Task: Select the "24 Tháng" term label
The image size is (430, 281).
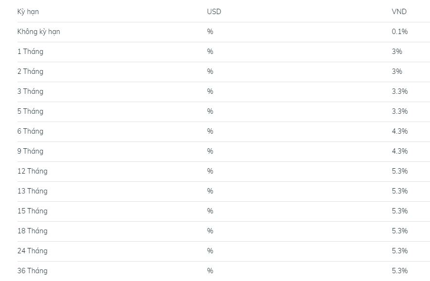Action: tap(32, 251)
